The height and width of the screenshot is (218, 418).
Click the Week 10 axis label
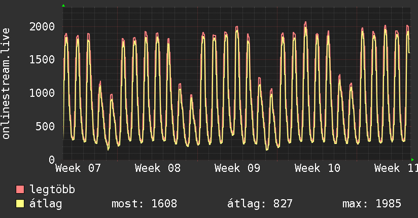click(318, 168)
